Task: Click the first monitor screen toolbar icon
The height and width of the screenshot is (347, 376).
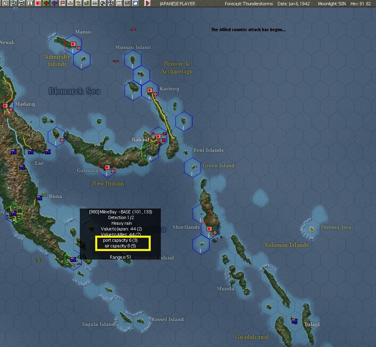Action: (14, 3)
